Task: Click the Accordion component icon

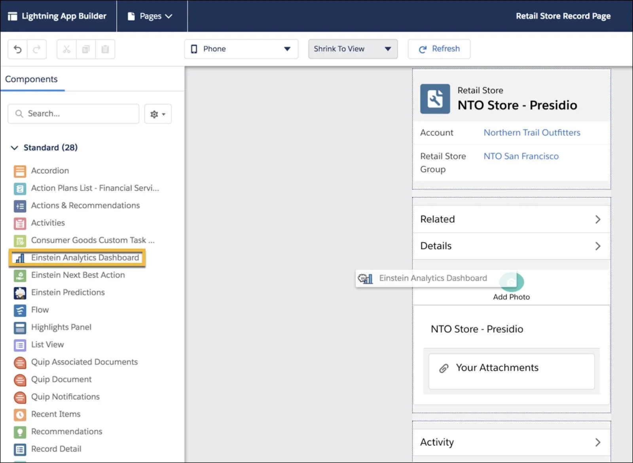Action: click(x=20, y=171)
